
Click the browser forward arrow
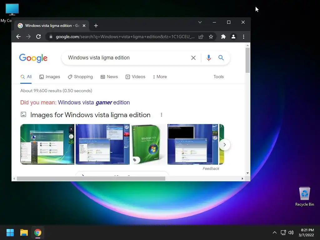(x=28, y=37)
